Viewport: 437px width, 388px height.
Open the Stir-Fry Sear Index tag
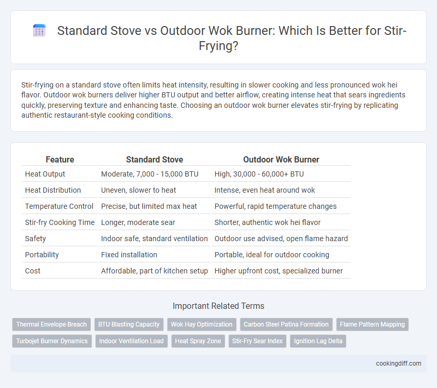click(x=258, y=341)
